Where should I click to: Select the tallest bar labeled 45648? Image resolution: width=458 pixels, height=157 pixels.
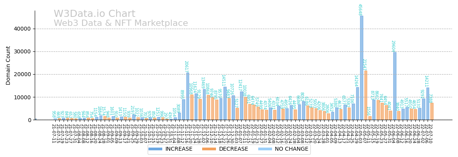(x=361, y=68)
